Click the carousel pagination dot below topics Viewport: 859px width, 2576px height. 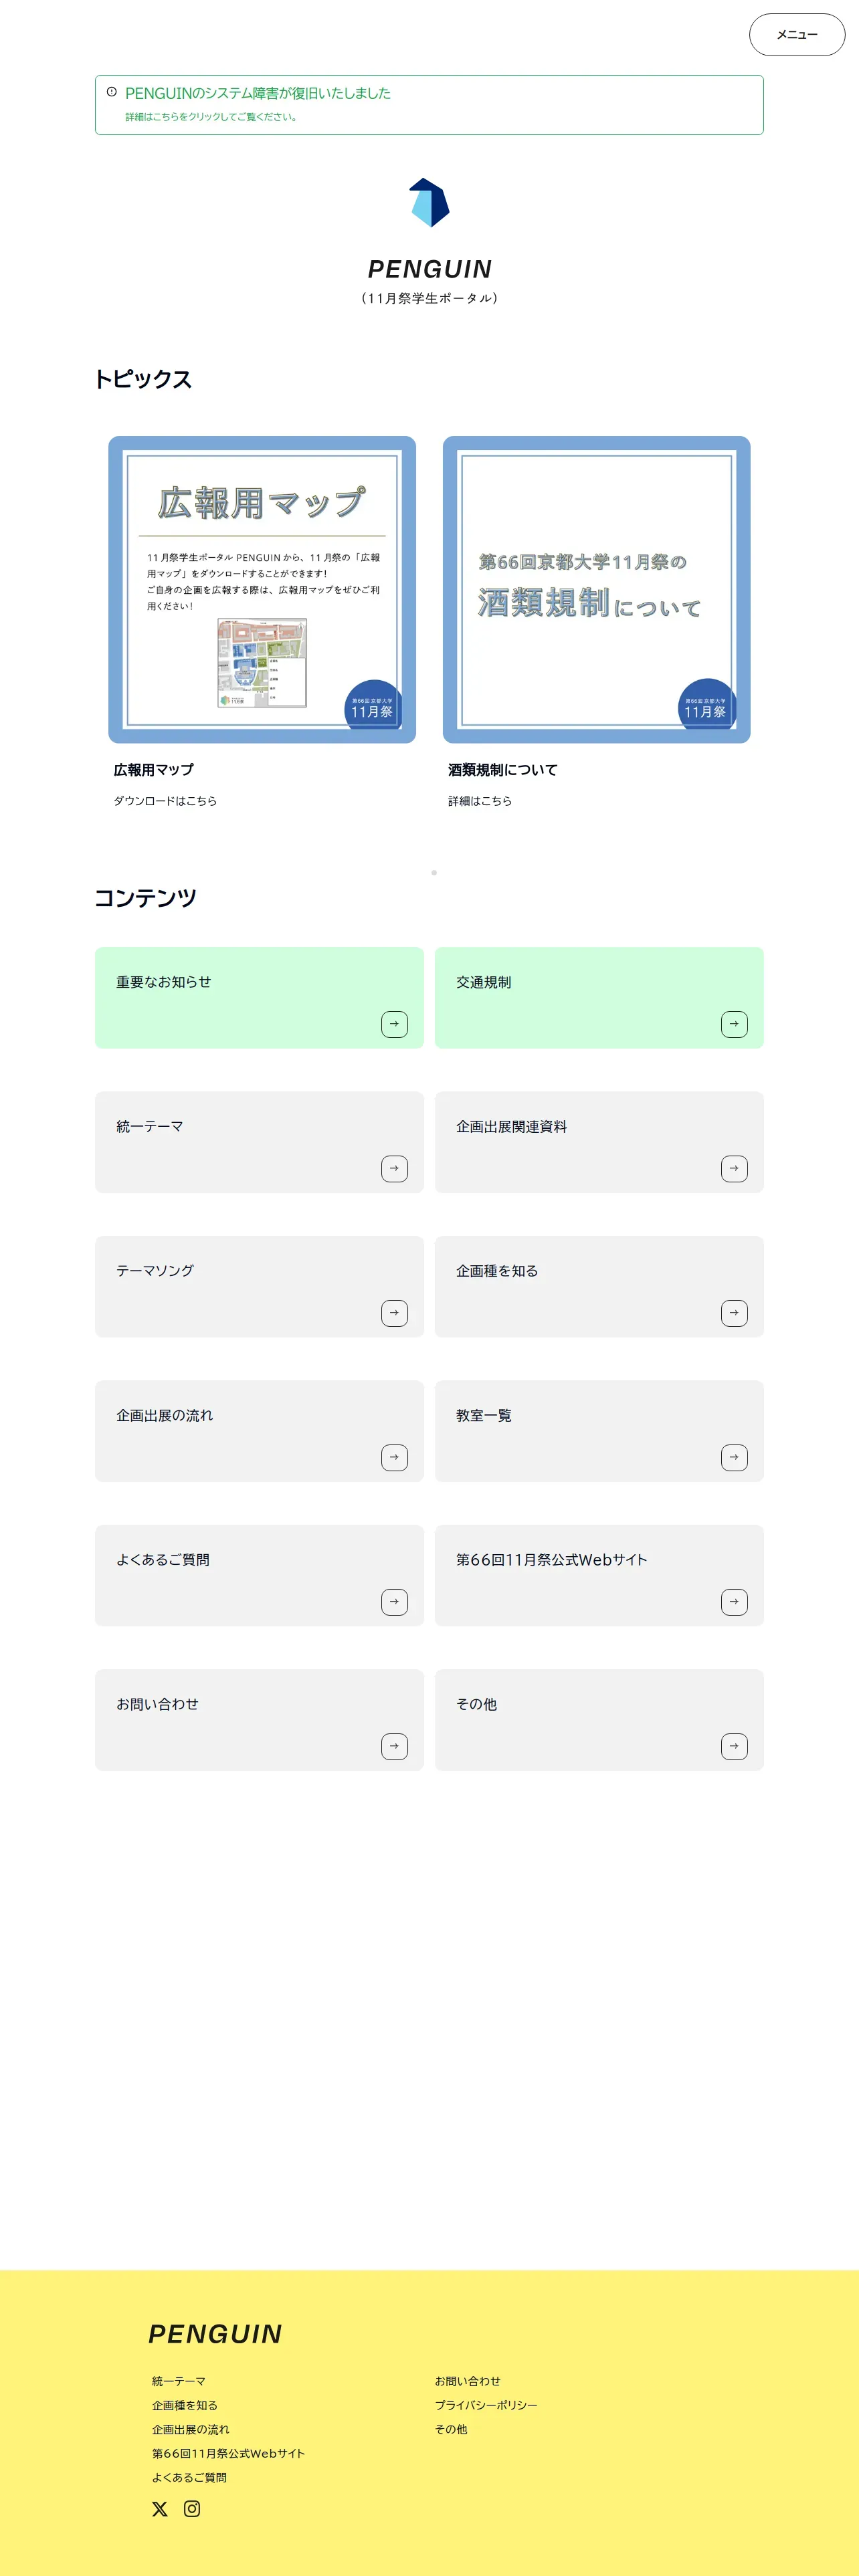pyautogui.click(x=434, y=873)
